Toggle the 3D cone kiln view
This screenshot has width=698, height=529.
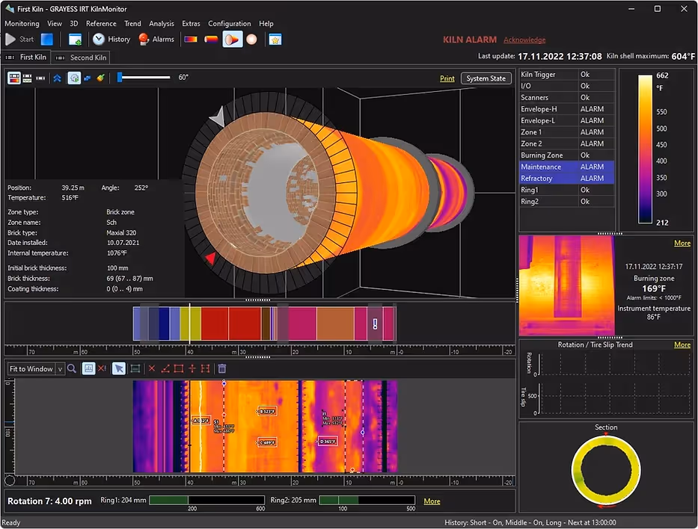coord(233,39)
